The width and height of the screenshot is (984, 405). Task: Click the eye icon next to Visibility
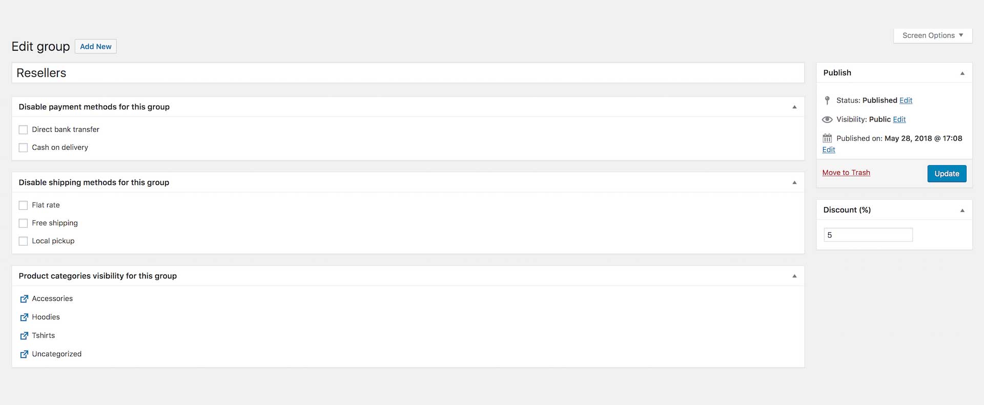click(827, 119)
